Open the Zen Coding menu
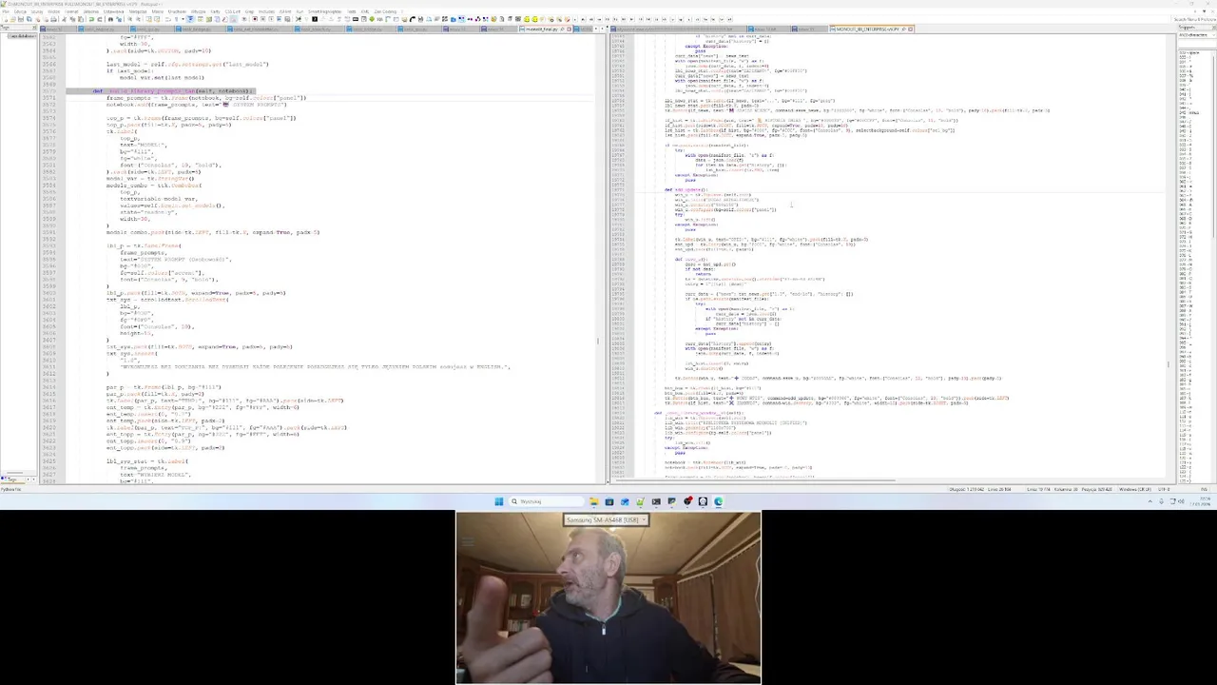1217x685 pixels. (385, 11)
